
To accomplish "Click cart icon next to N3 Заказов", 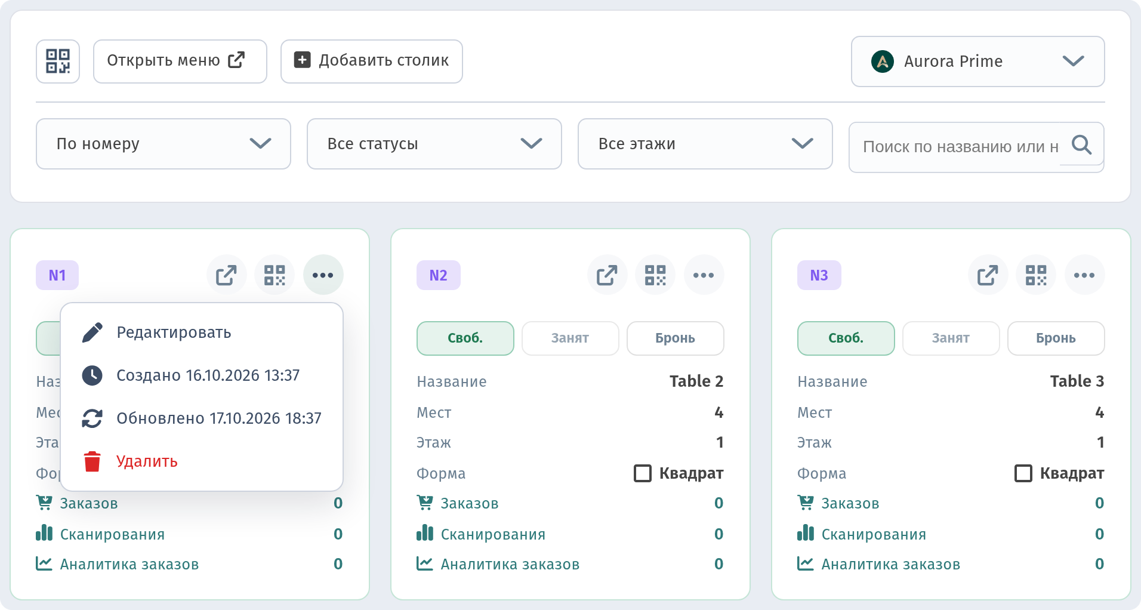I will (x=806, y=503).
